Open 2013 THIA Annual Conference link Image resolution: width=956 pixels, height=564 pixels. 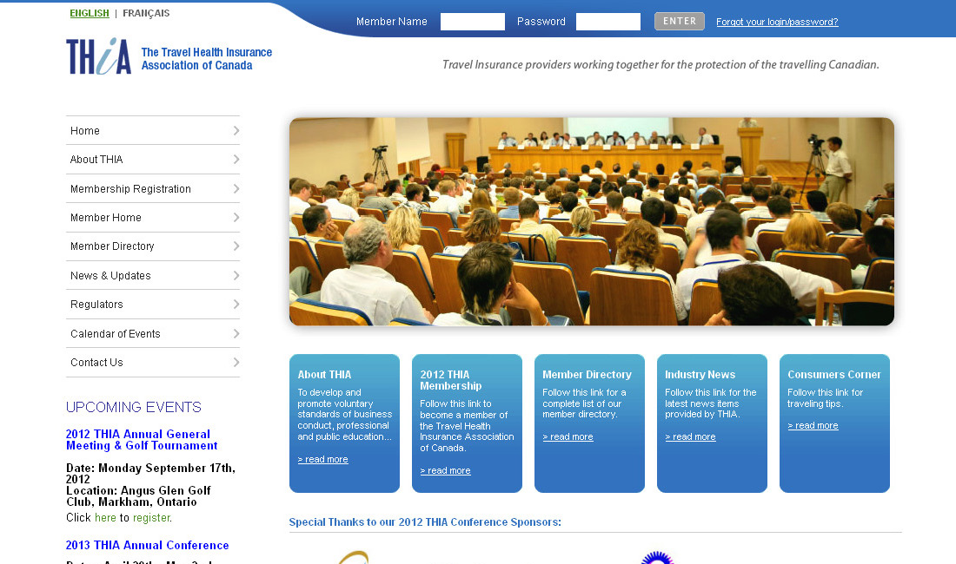(148, 545)
